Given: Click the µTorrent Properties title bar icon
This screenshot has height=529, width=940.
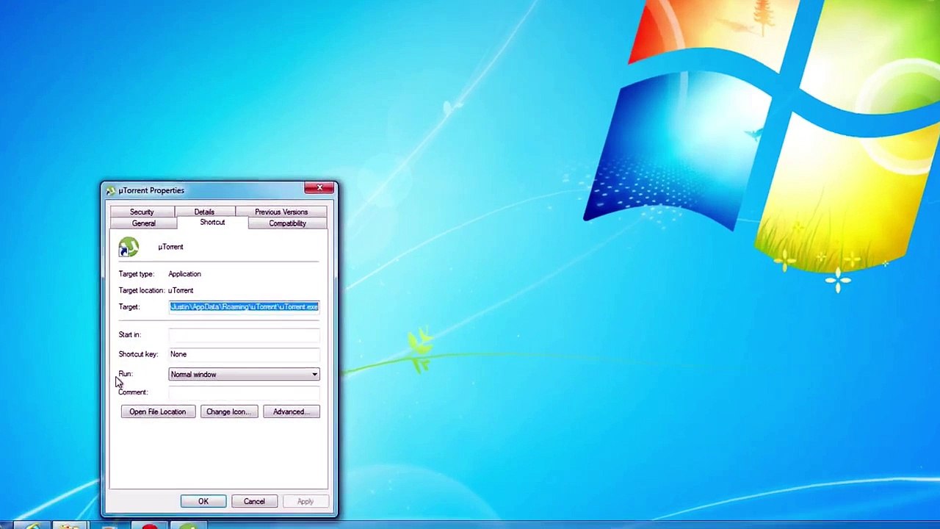Looking at the screenshot, I should coord(110,190).
